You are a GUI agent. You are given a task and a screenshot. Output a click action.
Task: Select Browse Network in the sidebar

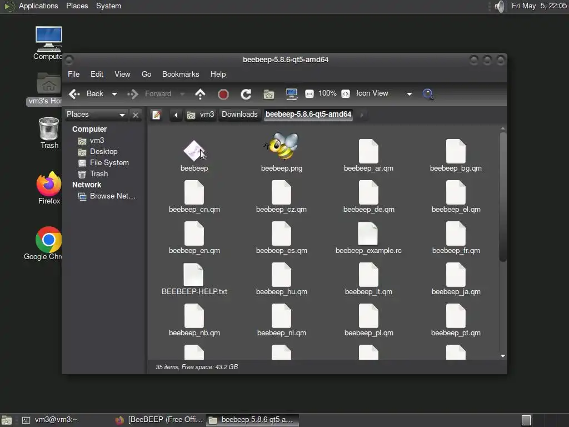click(112, 196)
